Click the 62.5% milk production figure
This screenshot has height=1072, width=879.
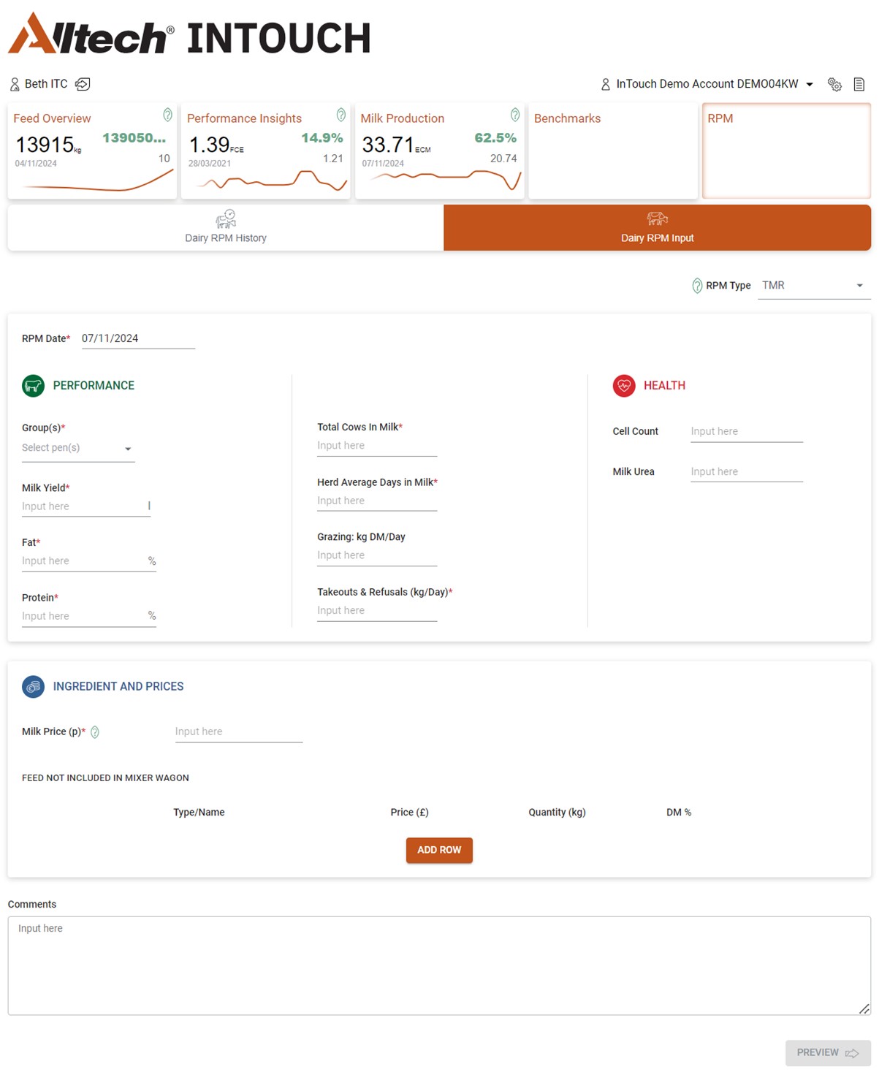tap(495, 138)
